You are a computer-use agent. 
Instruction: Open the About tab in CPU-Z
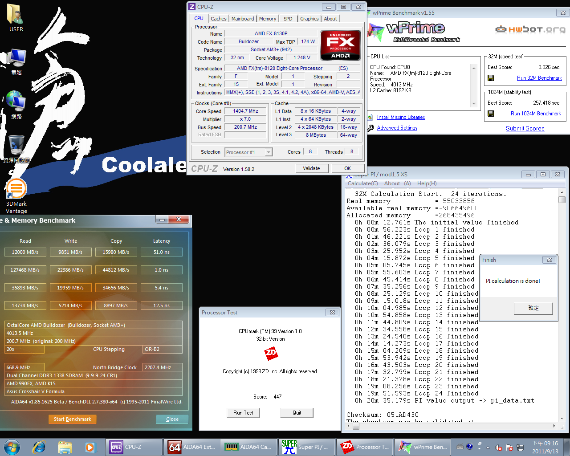tap(330, 19)
